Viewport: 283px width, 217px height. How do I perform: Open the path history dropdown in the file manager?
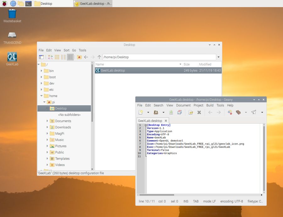tap(219, 57)
